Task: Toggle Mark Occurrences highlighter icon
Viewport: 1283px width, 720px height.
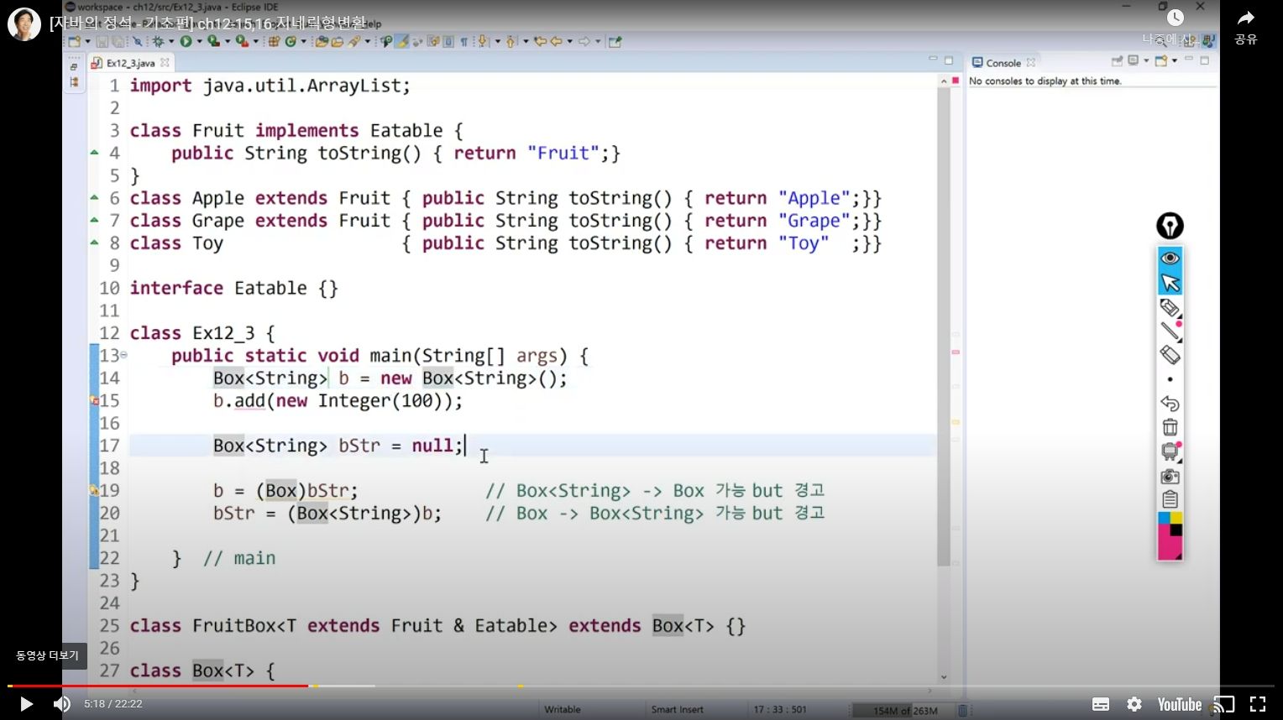Action: tap(402, 41)
